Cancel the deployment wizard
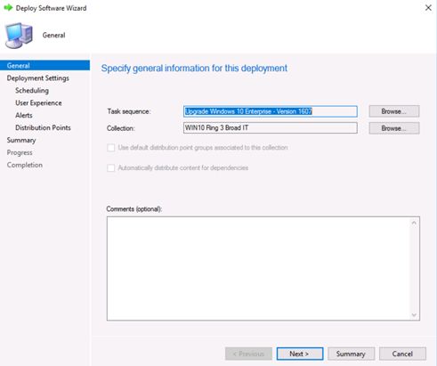The image size is (437, 366). point(402,354)
